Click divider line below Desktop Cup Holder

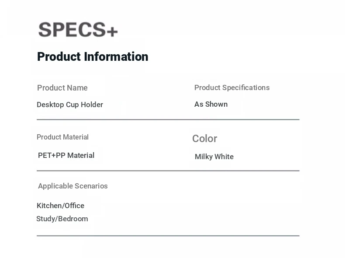(x=168, y=119)
